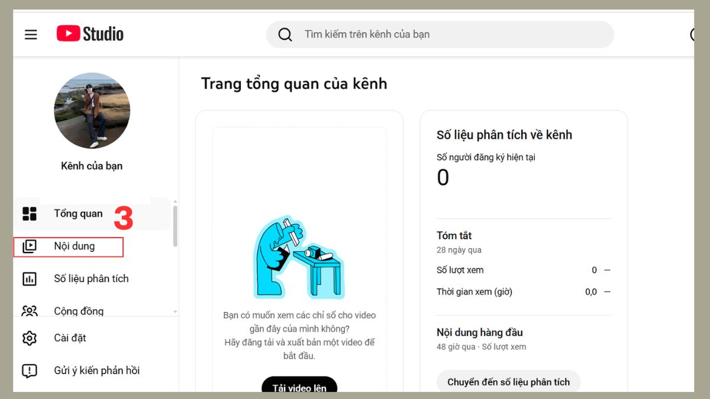Click Chuyển đến số liệu phân tích button
This screenshot has width=710, height=399.
[x=508, y=382]
